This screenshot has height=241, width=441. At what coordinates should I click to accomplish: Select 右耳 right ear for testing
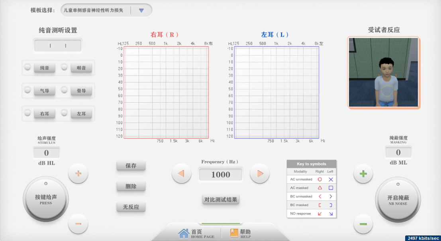tap(44, 114)
